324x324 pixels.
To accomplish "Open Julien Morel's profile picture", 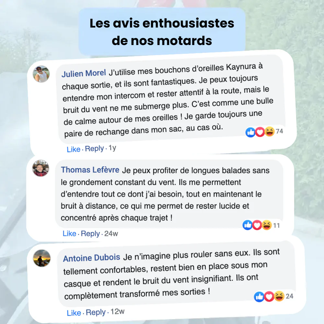I will (x=41, y=74).
